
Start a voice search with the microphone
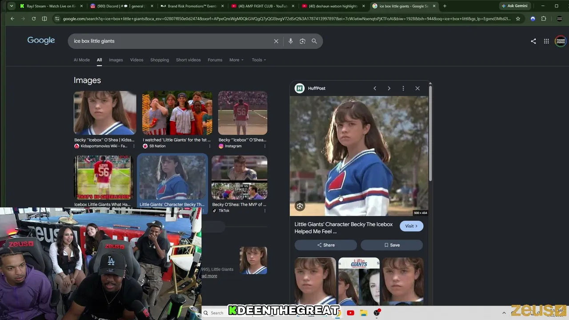(x=290, y=41)
